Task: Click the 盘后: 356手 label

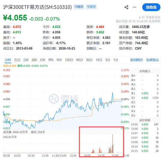Action: tap(38, 132)
